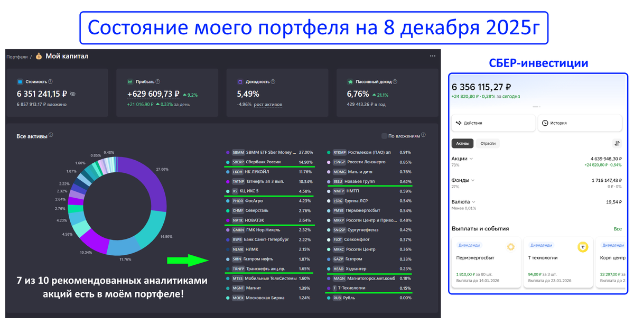Select the NVTK ticker badge

point(238,220)
